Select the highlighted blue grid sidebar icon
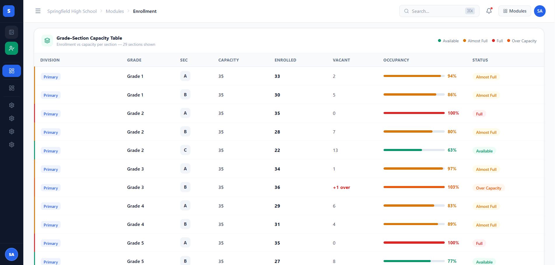The height and width of the screenshot is (265, 555). click(x=12, y=71)
